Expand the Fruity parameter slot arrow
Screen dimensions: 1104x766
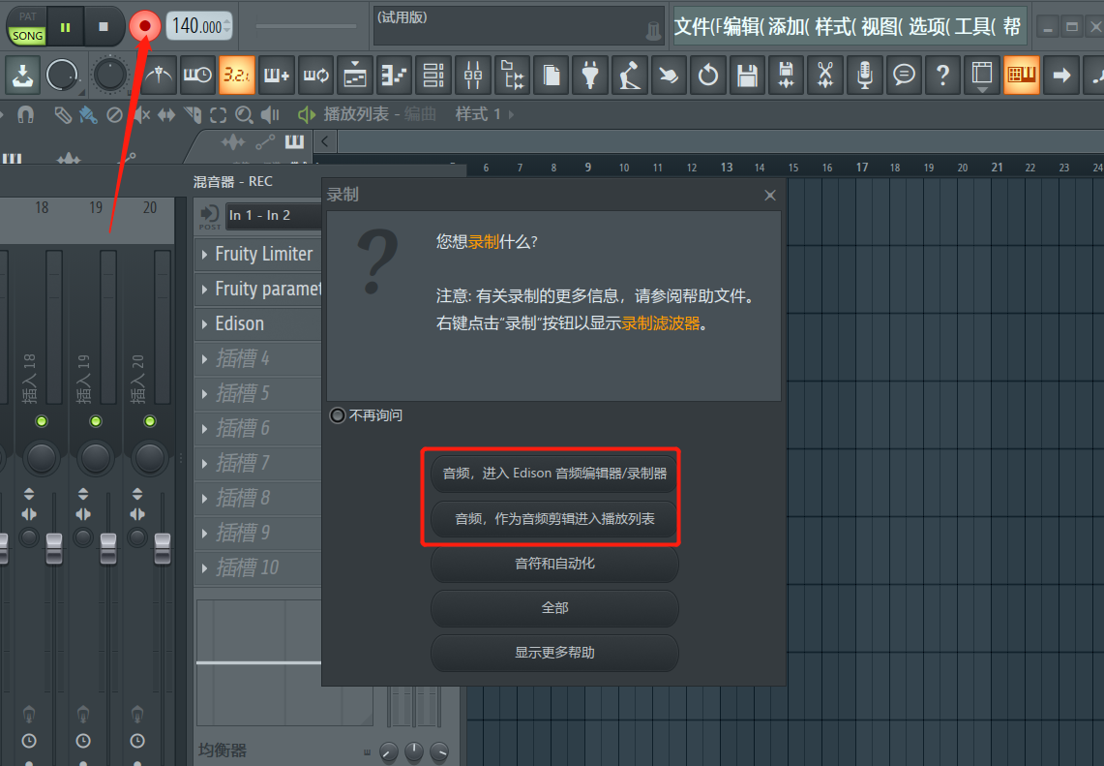tap(204, 289)
